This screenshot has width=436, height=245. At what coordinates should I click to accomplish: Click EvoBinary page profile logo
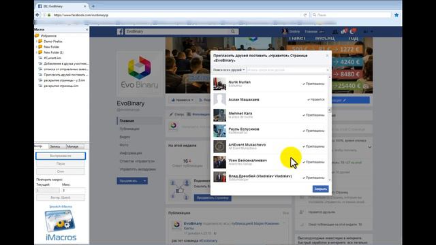[x=139, y=73]
